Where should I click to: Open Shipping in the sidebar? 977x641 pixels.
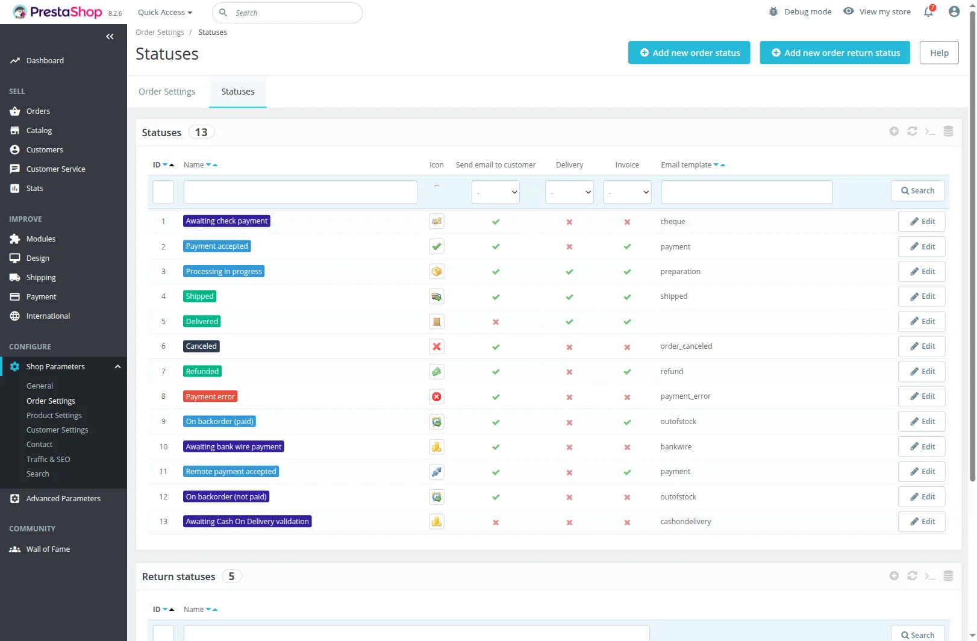(x=41, y=278)
